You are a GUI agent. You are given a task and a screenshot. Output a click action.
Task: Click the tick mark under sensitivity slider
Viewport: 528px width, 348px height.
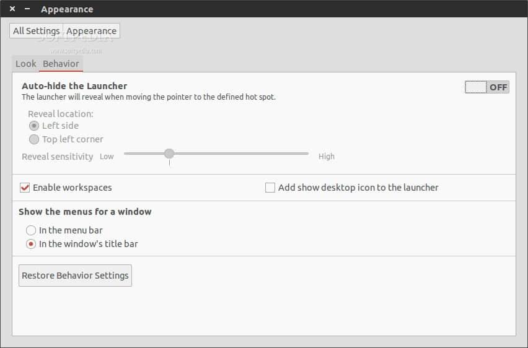click(169, 163)
